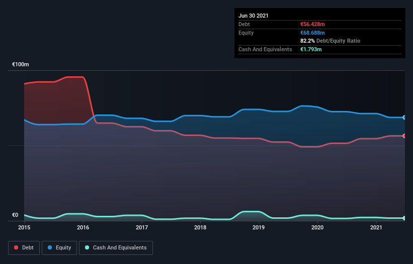Toggle the Cash And Equivalents legend button
This screenshot has width=413, height=264.
pos(116,248)
